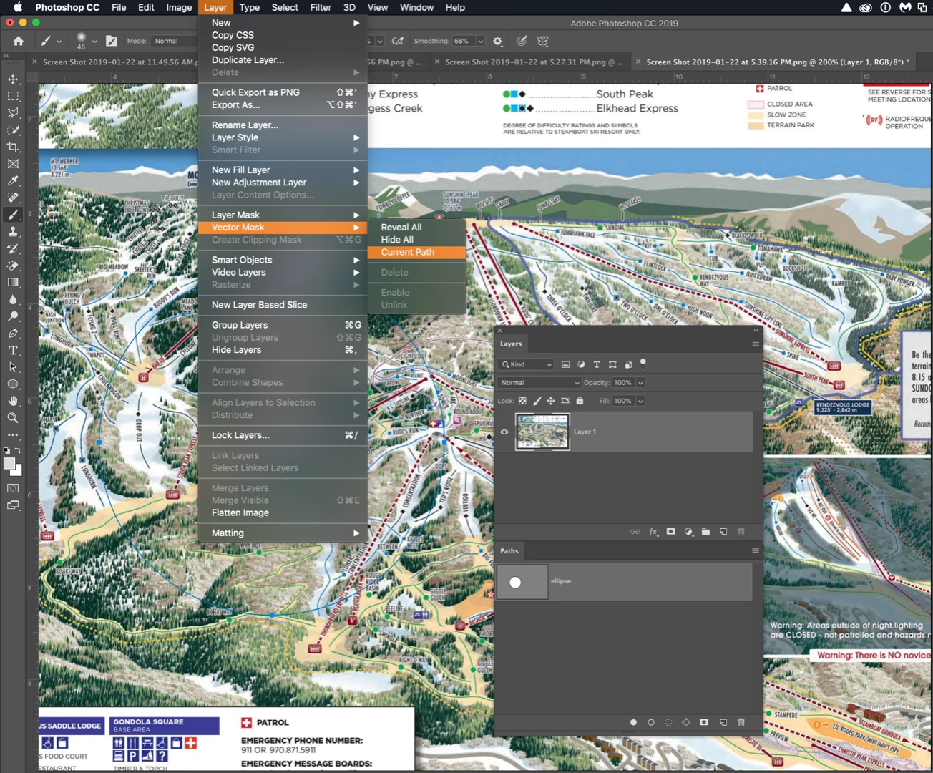Click the Add layer mask icon
The image size is (933, 773).
tap(670, 532)
